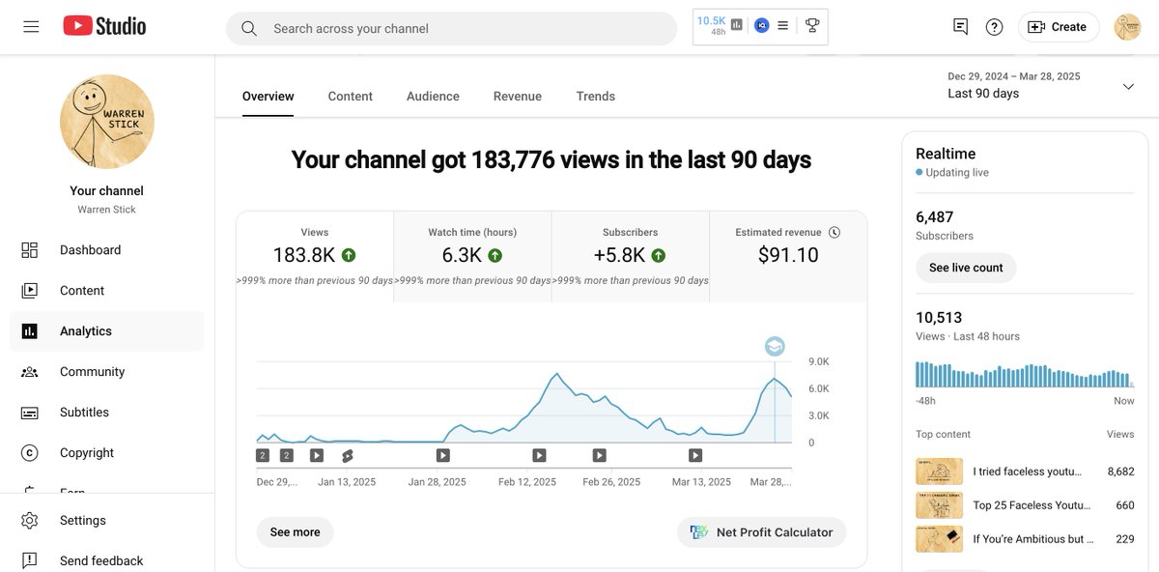1159x572 pixels.
Task: Switch to the Audience tab
Action: [x=433, y=95]
